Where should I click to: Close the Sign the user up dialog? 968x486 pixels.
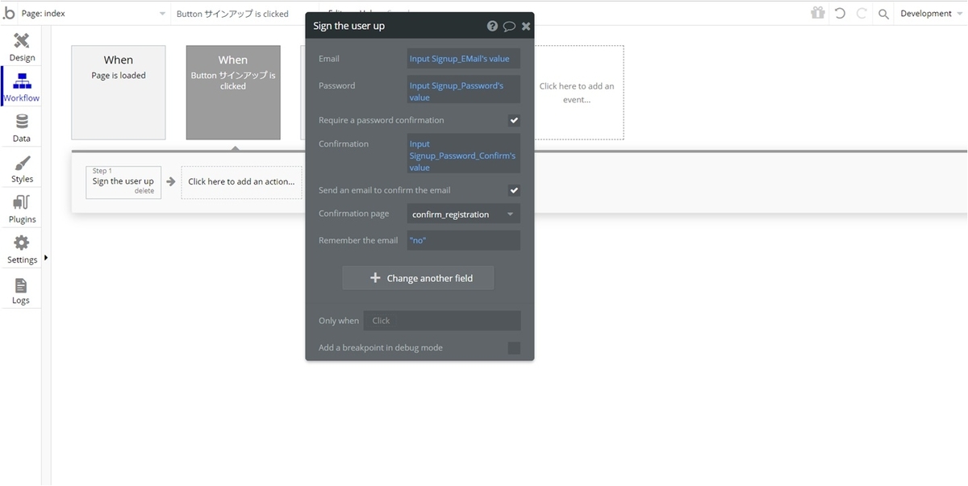(526, 26)
